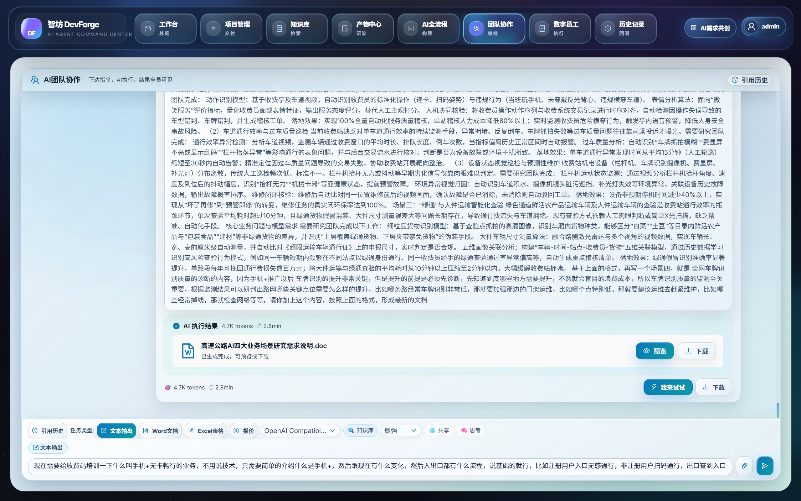Click the conversation vertical scrollbar
The width and height of the screenshot is (801, 501).
pos(778,410)
